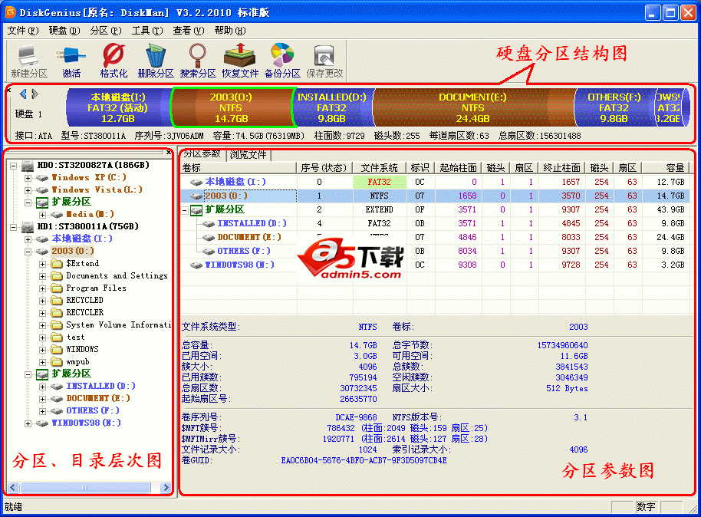Switch to the 浏览文件 tab

pyautogui.click(x=248, y=154)
